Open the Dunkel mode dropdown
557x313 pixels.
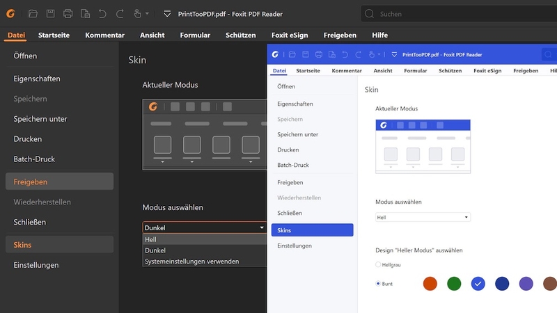[x=204, y=227]
